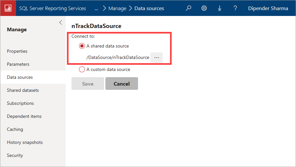Collapse the Manage sidebar with chevron
Image resolution: width=296 pixels, height=167 pixels.
[61, 22]
